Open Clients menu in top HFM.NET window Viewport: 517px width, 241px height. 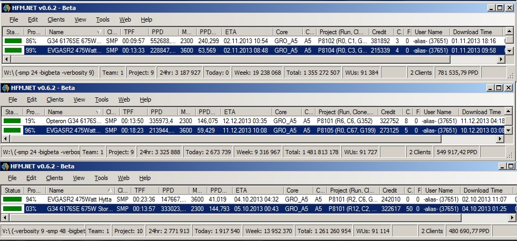point(56,19)
